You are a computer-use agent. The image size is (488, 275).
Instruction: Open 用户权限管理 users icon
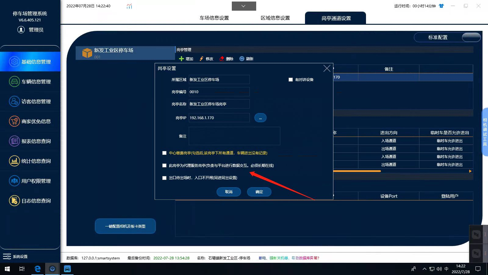tap(14, 181)
